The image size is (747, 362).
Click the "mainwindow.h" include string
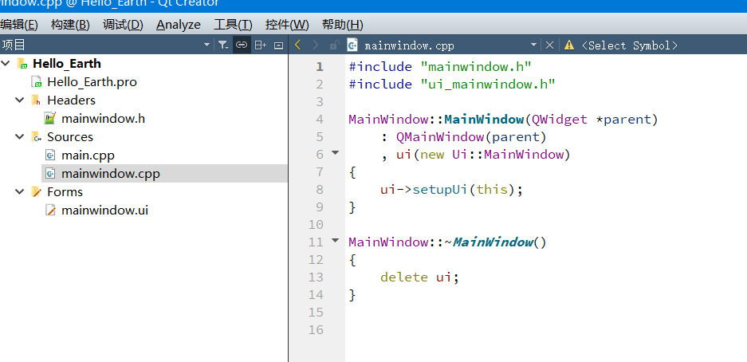point(476,67)
